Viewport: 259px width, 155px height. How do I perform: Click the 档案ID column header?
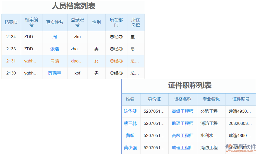point(11,22)
